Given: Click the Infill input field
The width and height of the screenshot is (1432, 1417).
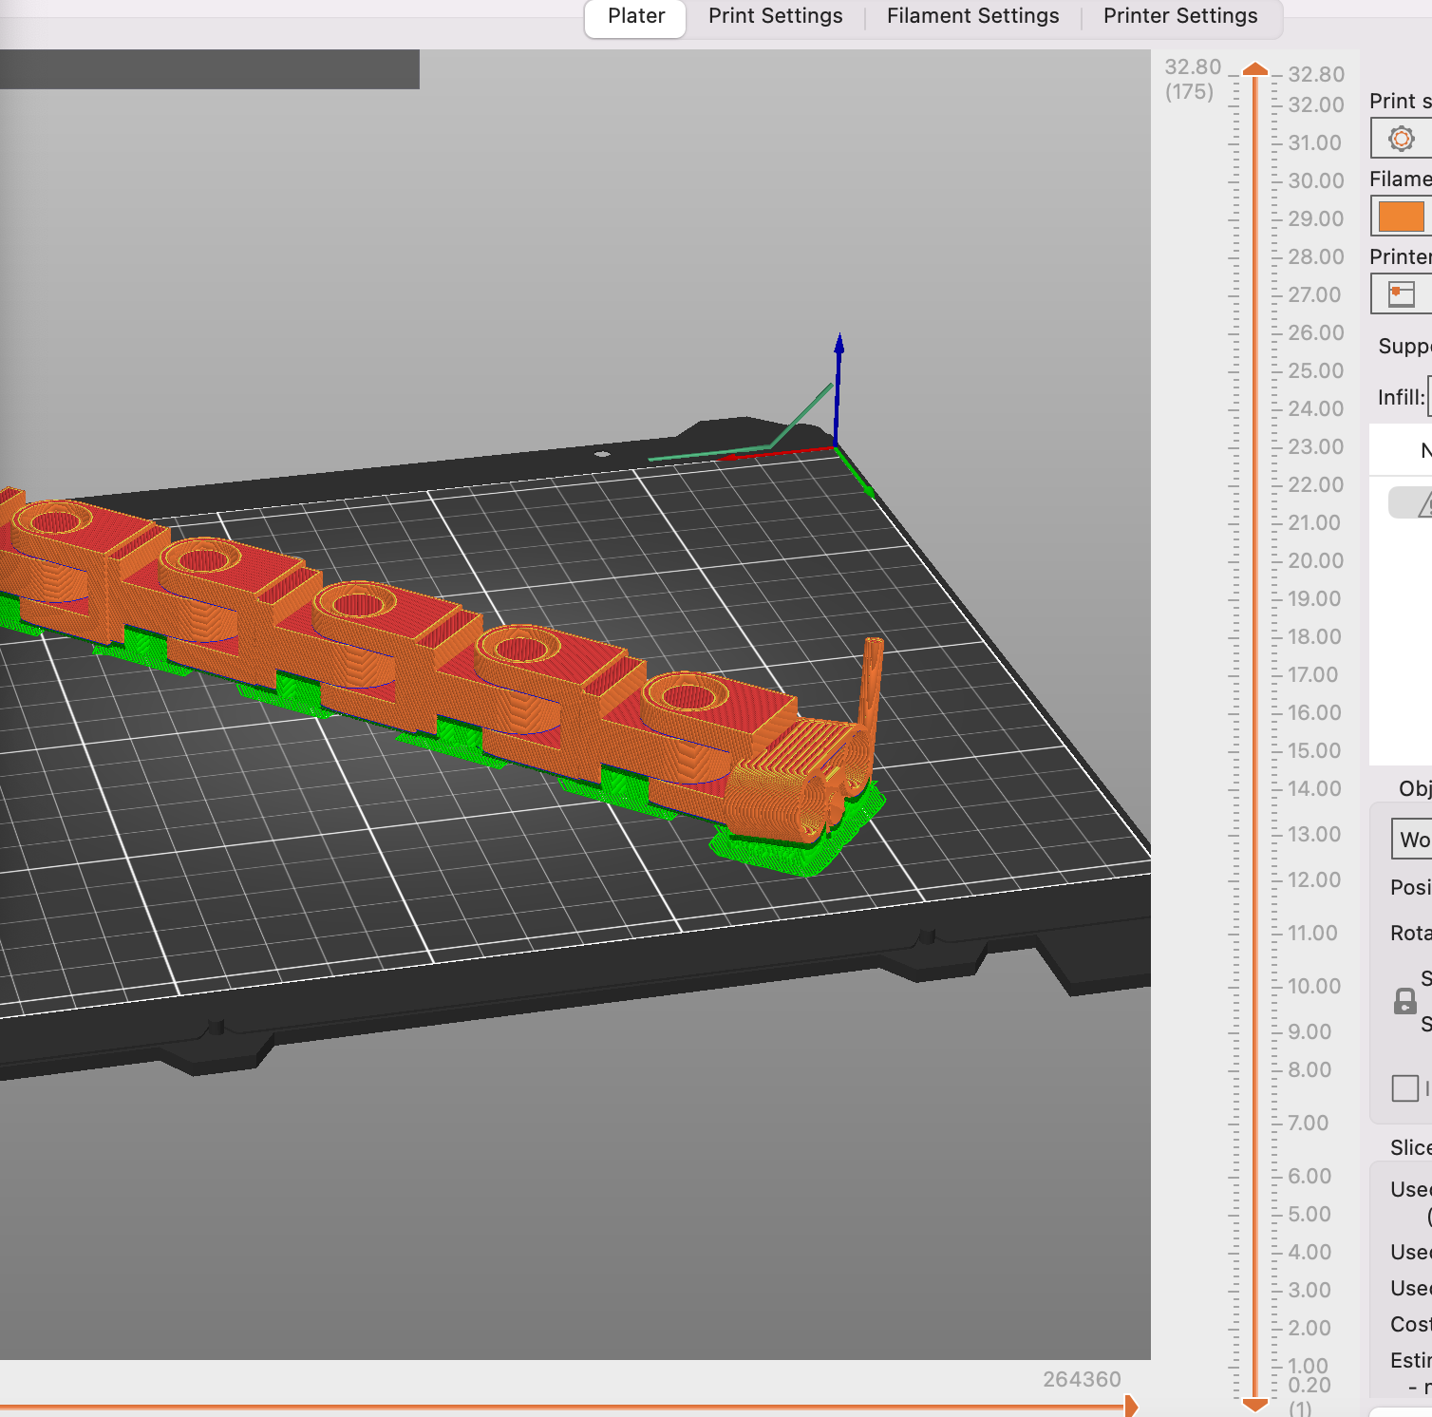Looking at the screenshot, I should pyautogui.click(x=1429, y=397).
